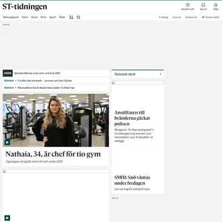
Task: Play video on the Nathaia gym photo
Action: coord(7,142)
